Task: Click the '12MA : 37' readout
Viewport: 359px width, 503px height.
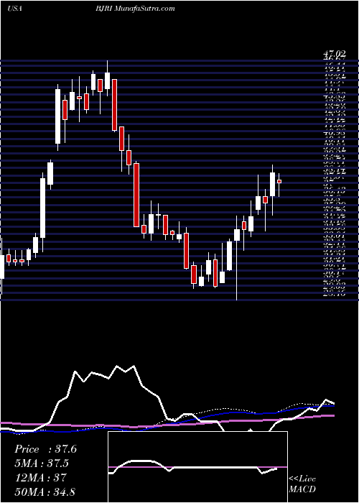Action: (x=40, y=478)
